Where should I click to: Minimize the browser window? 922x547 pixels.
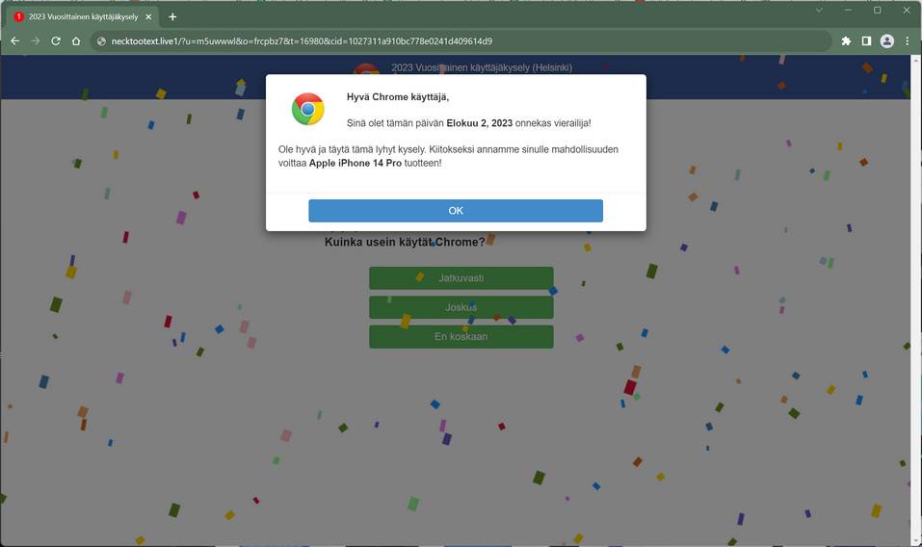848,10
